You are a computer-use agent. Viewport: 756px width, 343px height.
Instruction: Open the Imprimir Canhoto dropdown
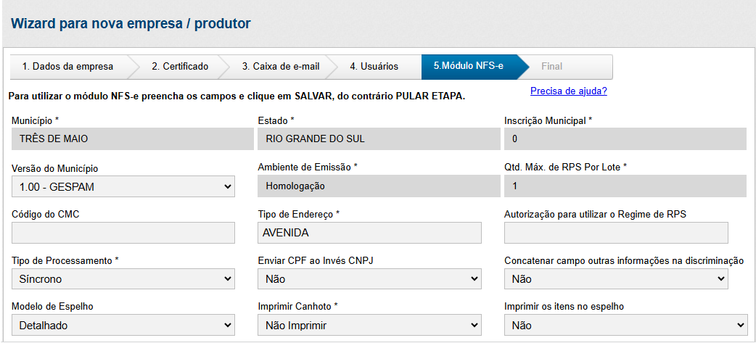[x=369, y=326]
